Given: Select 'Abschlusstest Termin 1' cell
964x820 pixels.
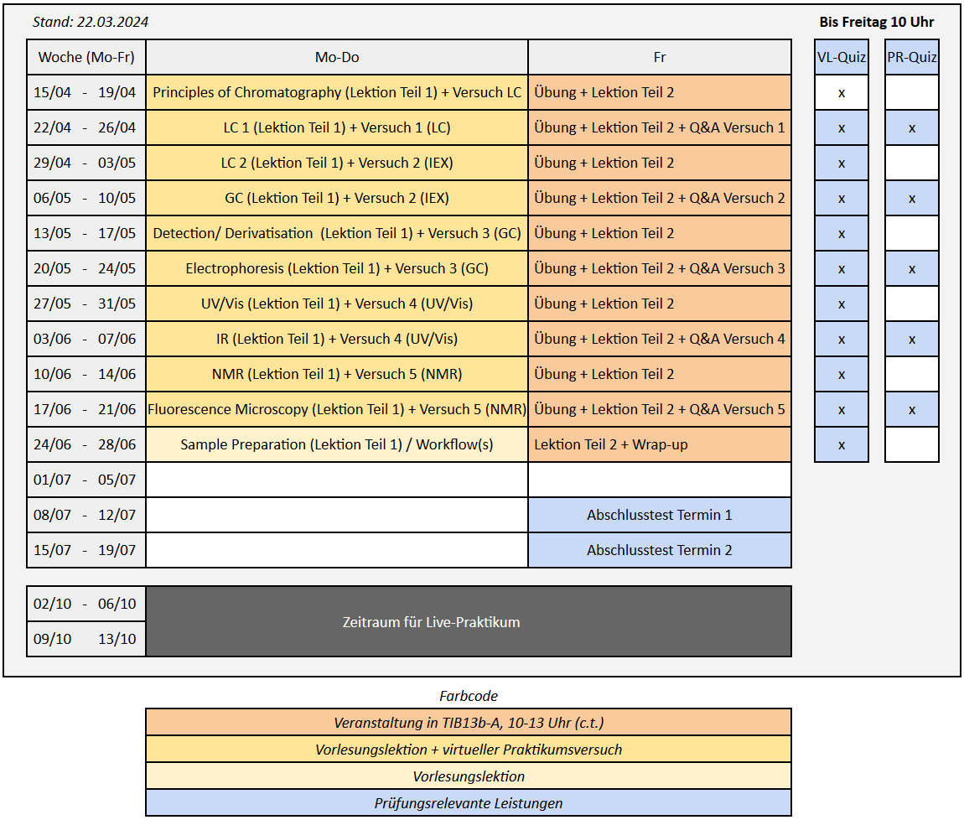Looking at the screenshot, I should (659, 515).
